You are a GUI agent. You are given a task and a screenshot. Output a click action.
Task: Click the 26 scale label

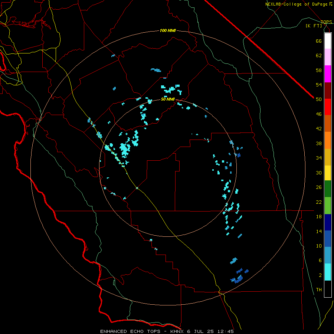(319, 187)
